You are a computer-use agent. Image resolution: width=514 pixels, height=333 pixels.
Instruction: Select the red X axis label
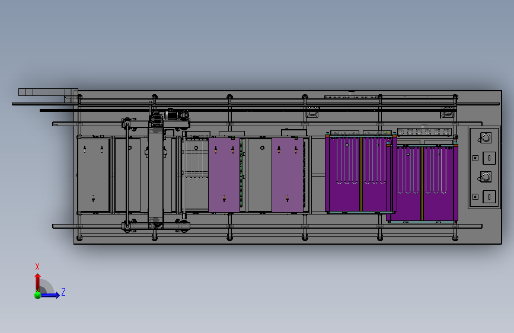click(37, 267)
